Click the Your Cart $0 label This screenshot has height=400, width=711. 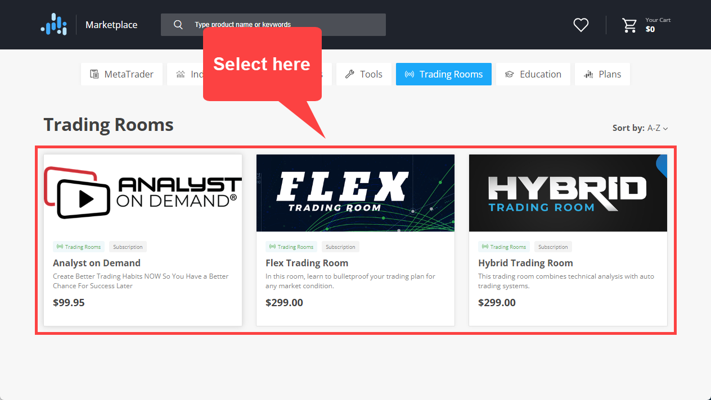[x=658, y=25]
